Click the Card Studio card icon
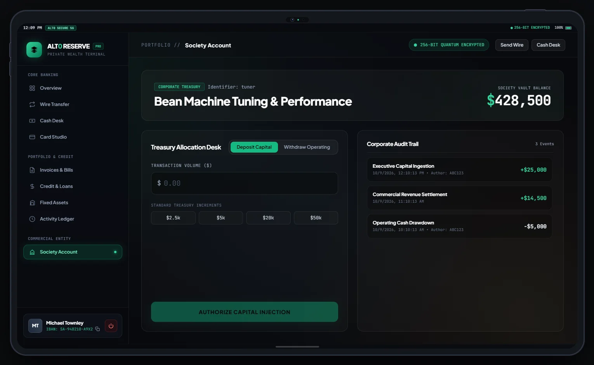Image resolution: width=594 pixels, height=365 pixels. click(x=32, y=137)
